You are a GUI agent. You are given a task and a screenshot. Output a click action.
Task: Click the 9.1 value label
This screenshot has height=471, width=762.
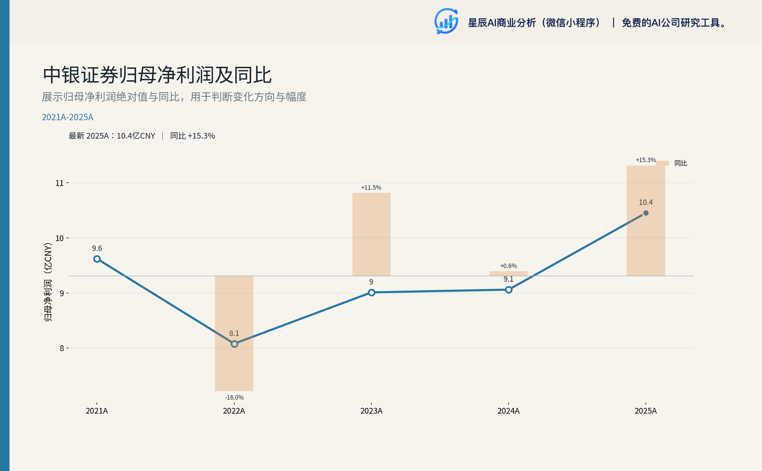pyautogui.click(x=508, y=279)
